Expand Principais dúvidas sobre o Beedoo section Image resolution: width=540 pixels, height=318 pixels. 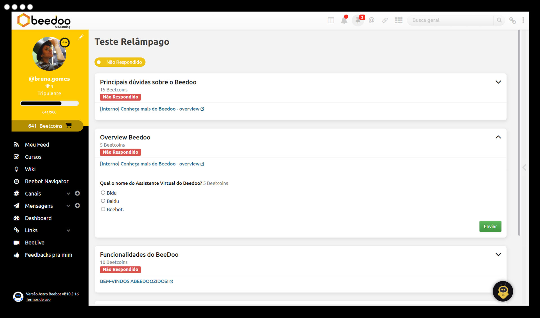pyautogui.click(x=498, y=82)
